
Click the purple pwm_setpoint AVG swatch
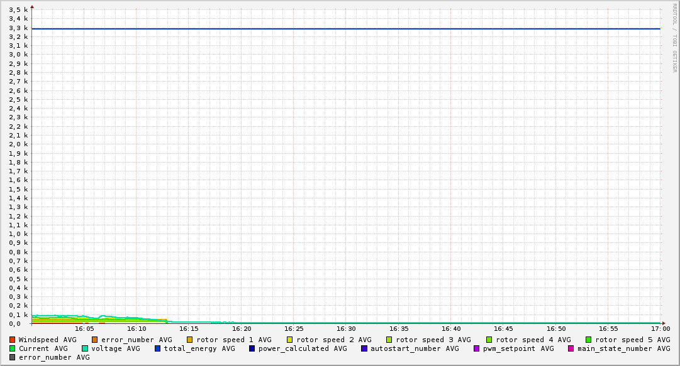(x=476, y=348)
